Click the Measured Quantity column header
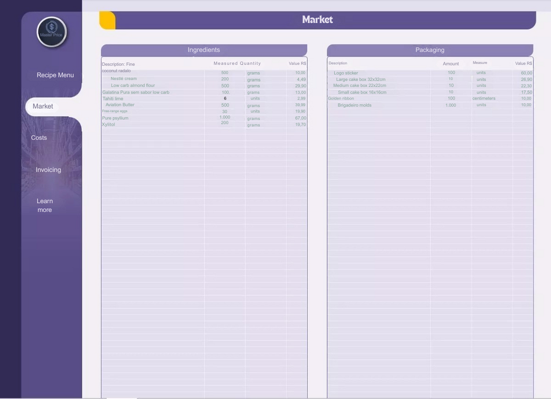The height and width of the screenshot is (399, 551). 237,64
